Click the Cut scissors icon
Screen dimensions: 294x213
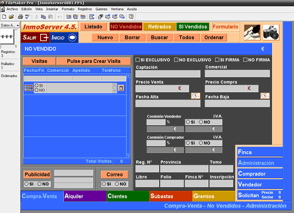(x=37, y=17)
